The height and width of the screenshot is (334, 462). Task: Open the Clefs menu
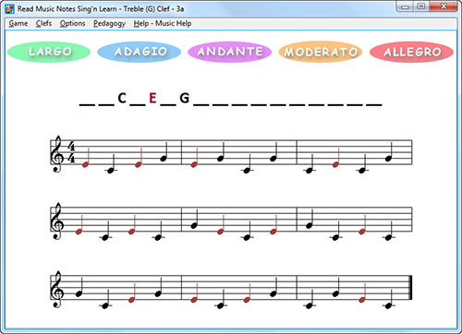pos(43,23)
